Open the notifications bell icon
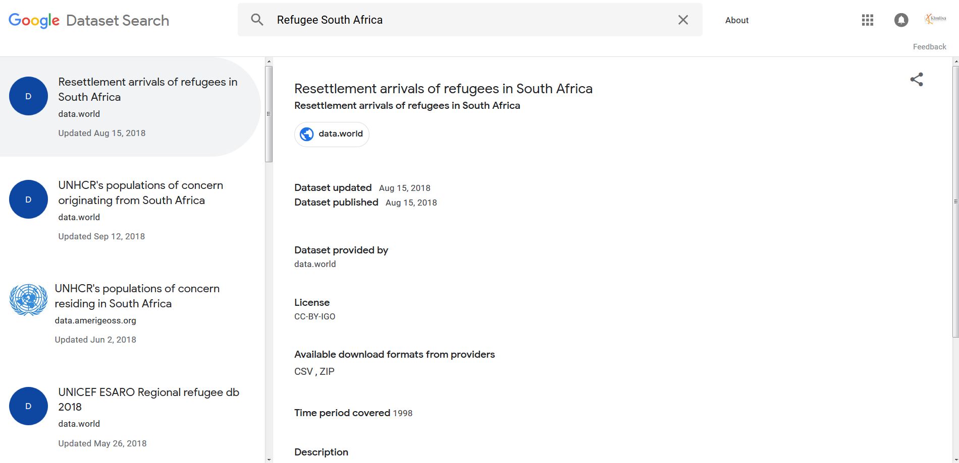The width and height of the screenshot is (959, 463). tap(901, 20)
